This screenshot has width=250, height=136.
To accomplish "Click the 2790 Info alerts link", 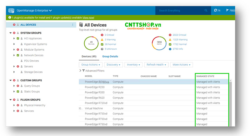I will point(178,49).
